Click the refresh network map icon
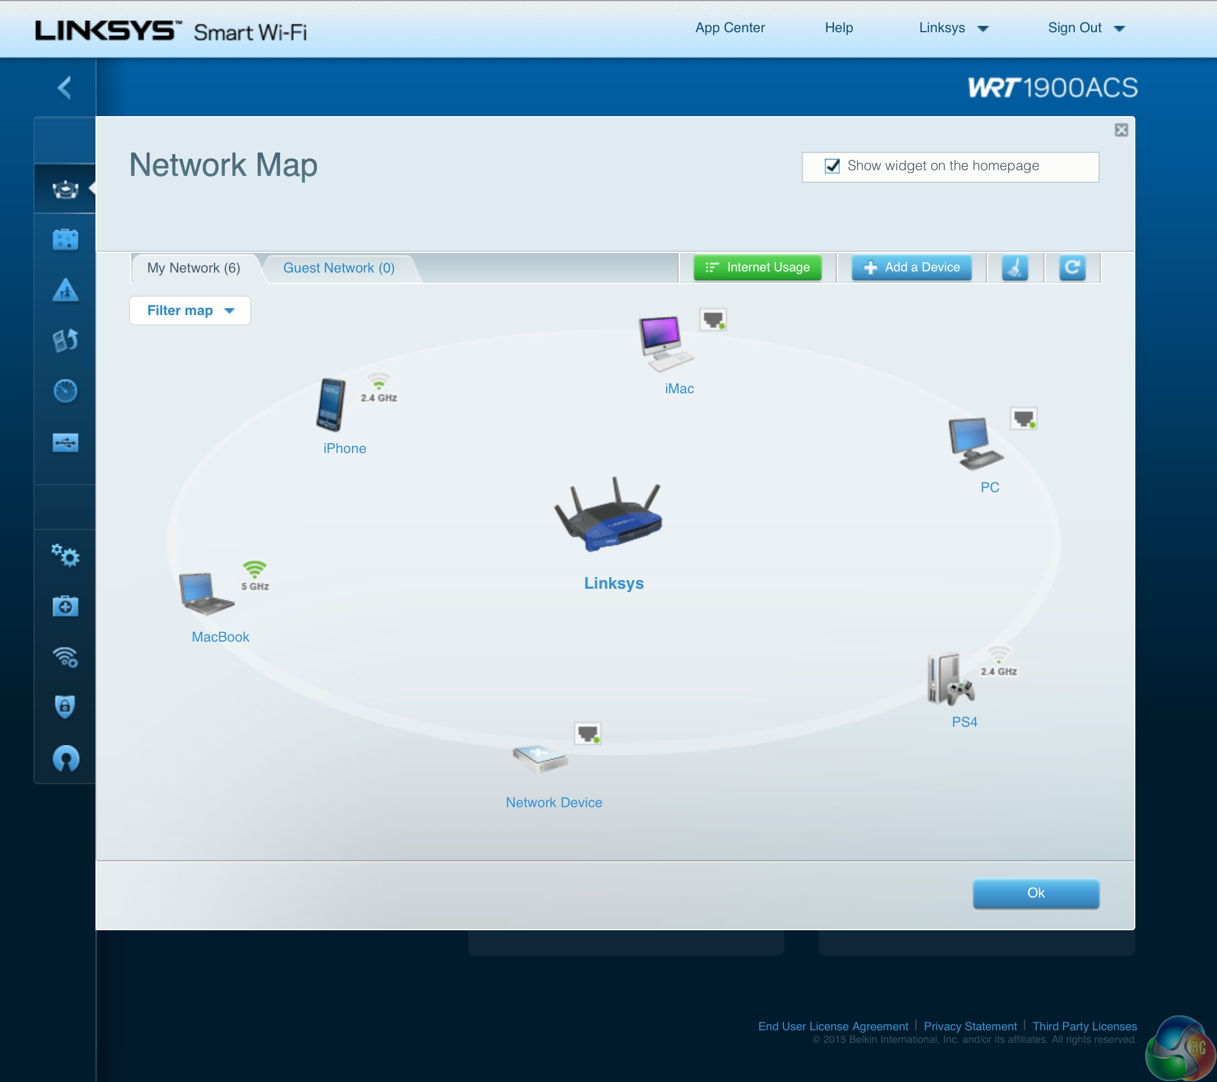This screenshot has height=1082, width=1217. click(x=1071, y=267)
